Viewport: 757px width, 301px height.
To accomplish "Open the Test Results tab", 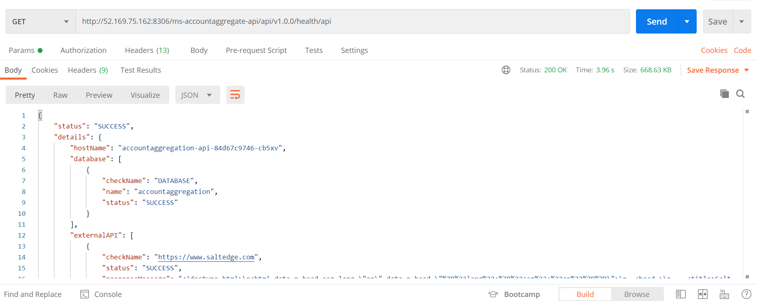I will click(140, 70).
